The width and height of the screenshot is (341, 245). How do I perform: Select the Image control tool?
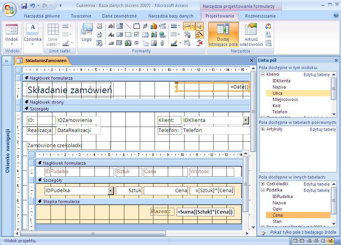[x=154, y=43]
